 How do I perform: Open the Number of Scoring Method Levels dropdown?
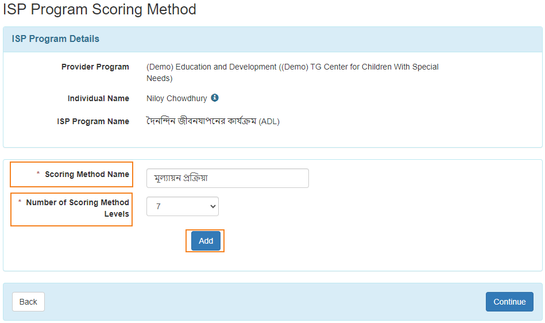point(183,206)
